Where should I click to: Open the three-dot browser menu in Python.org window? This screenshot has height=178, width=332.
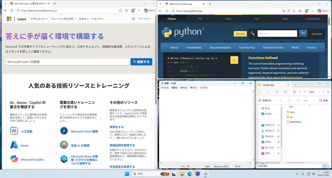pos(312,11)
